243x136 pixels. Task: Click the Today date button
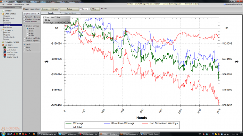69,9
